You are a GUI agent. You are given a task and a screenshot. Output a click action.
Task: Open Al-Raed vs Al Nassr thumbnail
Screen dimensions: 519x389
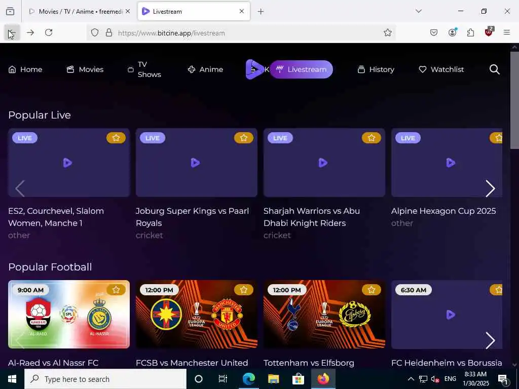click(x=69, y=314)
